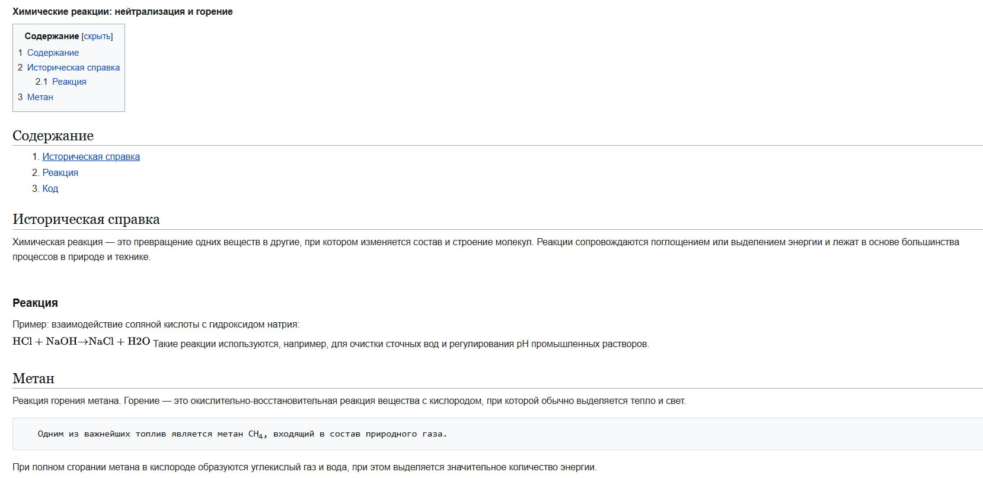
Task: Click the 'Код' link in numbered list
Action: (50, 189)
